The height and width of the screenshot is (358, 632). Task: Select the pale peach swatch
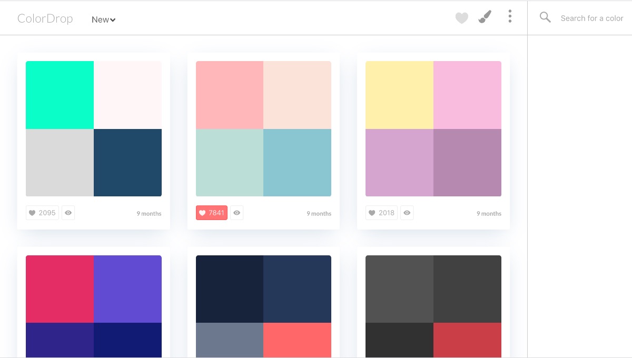tap(298, 95)
